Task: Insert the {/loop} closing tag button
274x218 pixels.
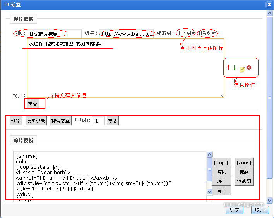Action: click(x=244, y=163)
